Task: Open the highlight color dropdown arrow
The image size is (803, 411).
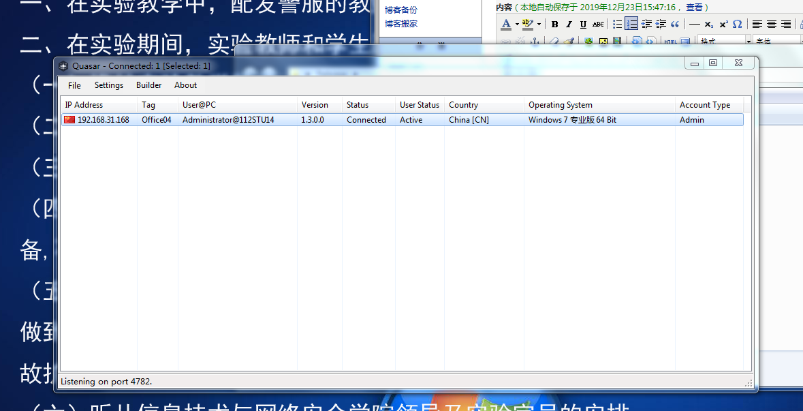Action: coord(539,24)
